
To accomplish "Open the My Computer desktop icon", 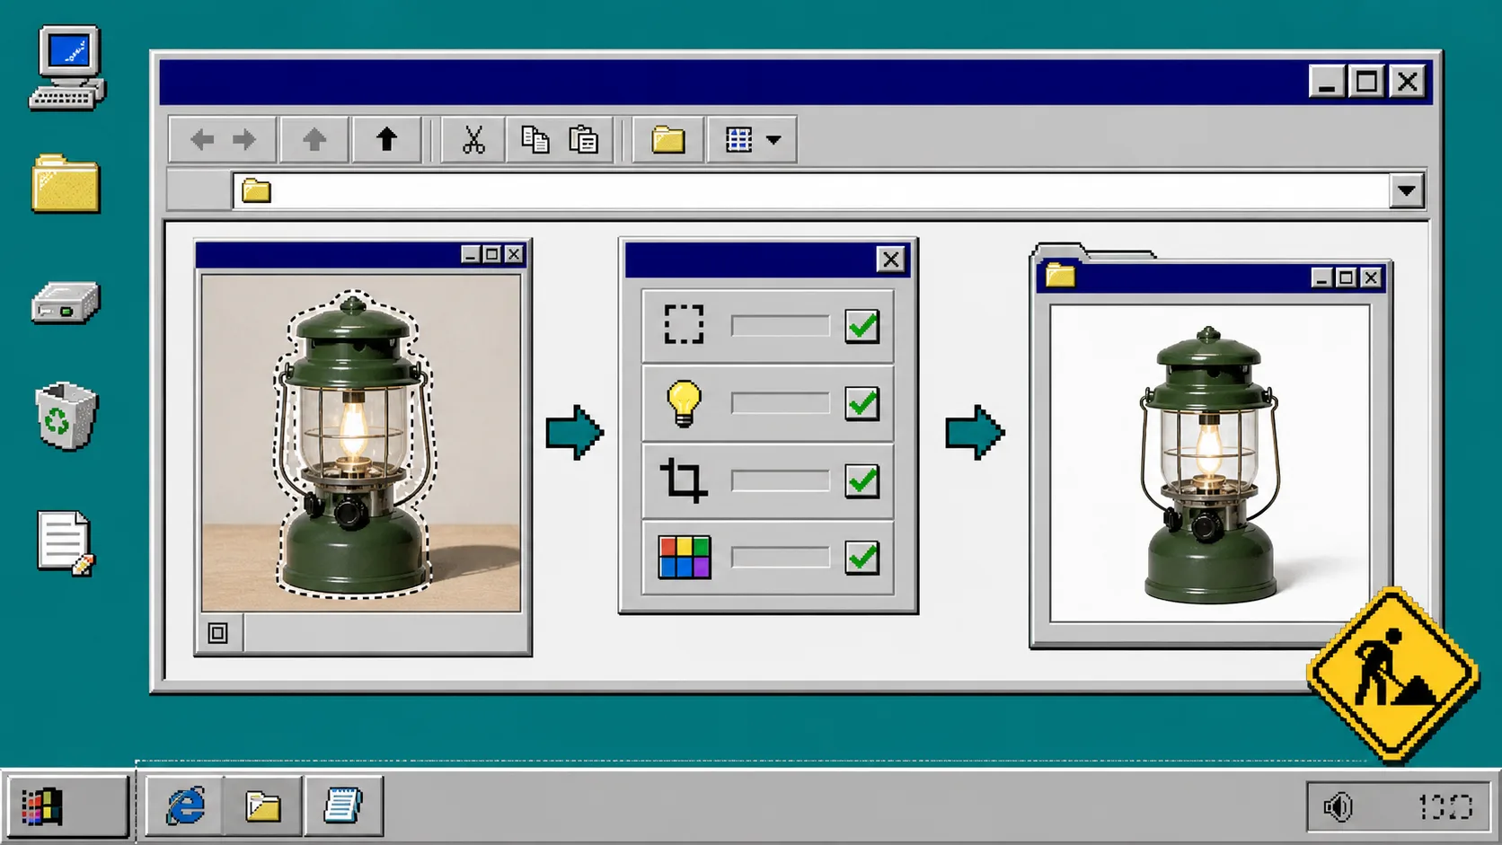I will (x=67, y=68).
